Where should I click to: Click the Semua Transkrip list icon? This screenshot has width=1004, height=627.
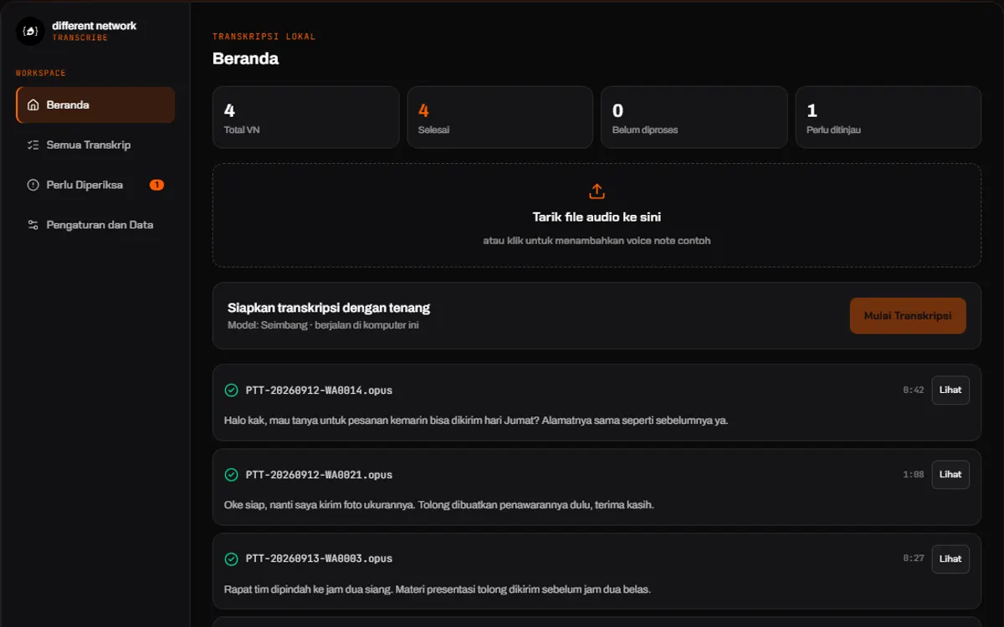coord(33,145)
